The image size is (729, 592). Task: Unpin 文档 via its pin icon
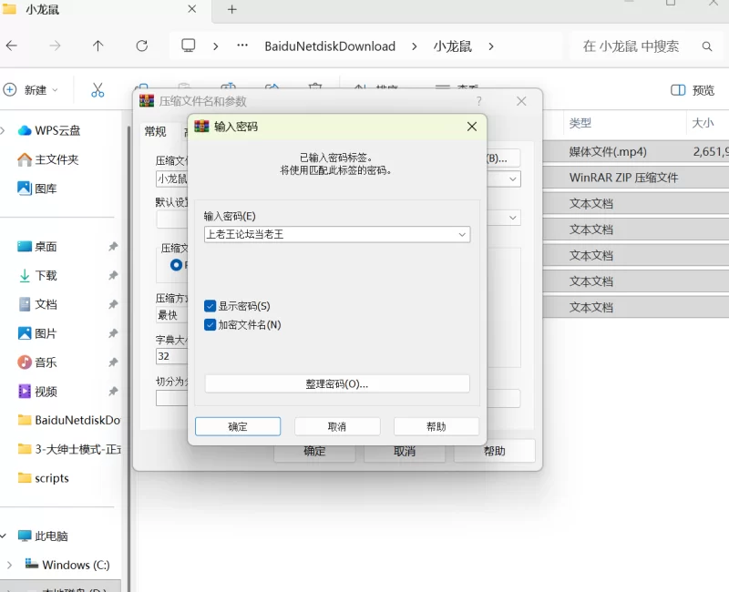(113, 304)
